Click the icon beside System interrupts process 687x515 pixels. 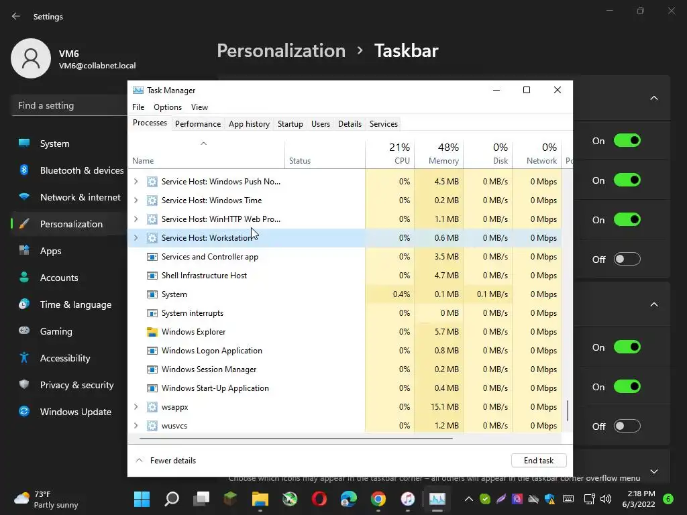152,313
